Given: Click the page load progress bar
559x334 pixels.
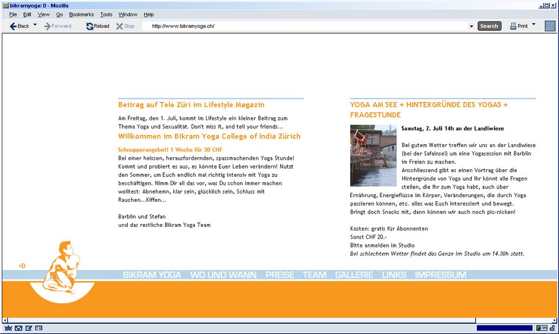Looking at the screenshot, I should coord(504,328).
